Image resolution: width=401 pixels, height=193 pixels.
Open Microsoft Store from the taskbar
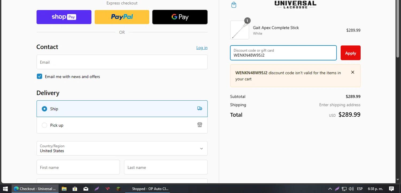click(x=75, y=189)
